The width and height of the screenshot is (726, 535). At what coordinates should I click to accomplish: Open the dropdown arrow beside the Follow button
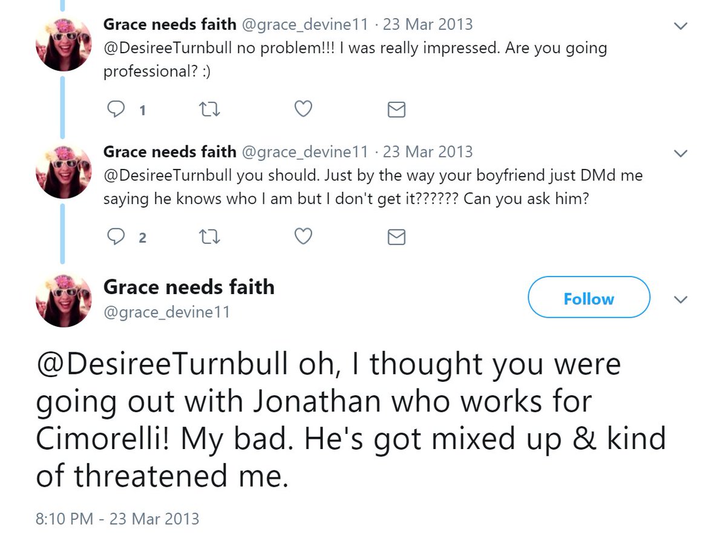pos(681,300)
